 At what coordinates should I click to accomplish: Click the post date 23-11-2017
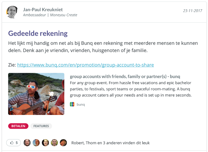pos(193,11)
